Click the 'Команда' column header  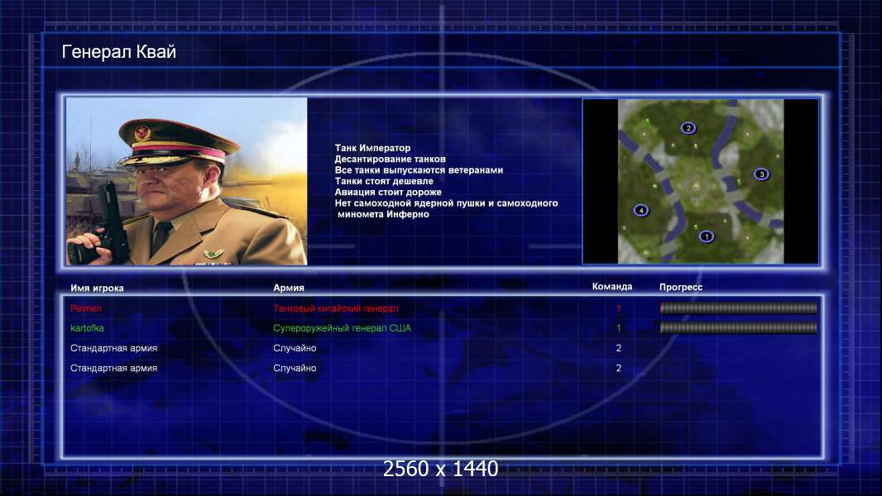pyautogui.click(x=612, y=287)
